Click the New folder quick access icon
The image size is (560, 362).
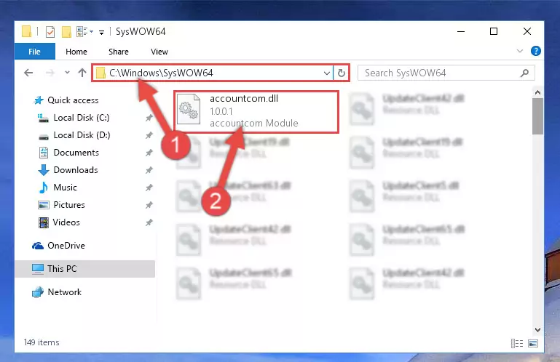click(66, 32)
